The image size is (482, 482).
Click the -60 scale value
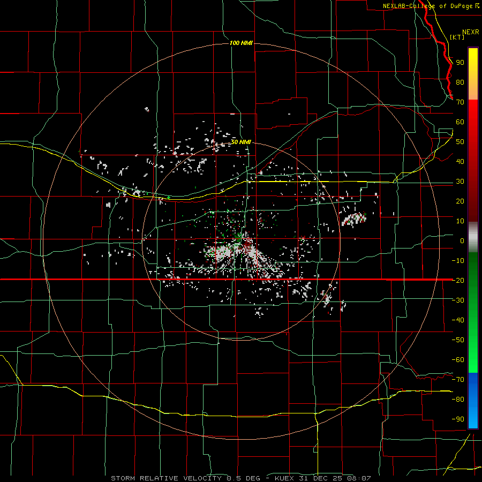pyautogui.click(x=458, y=360)
